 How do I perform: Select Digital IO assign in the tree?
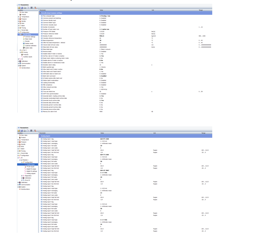[31, 169]
